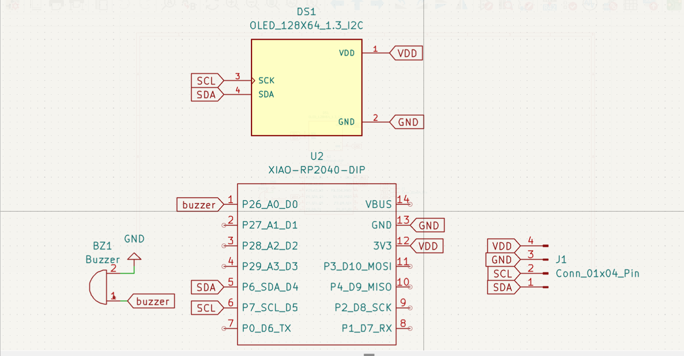684x356 pixels.
Task: Select the SDA label on U2 pin 5
Action: [x=207, y=287]
